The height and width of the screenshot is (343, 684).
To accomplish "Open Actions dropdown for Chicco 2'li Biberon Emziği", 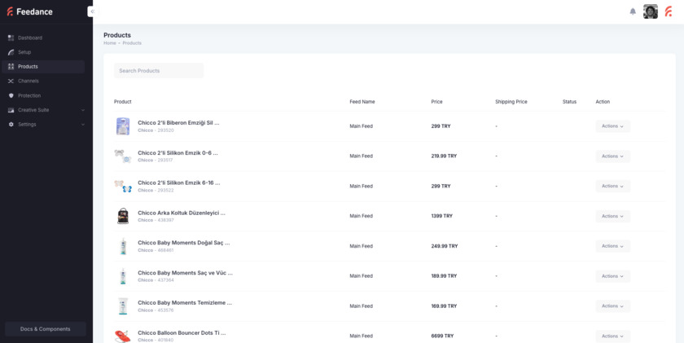I will click(612, 126).
